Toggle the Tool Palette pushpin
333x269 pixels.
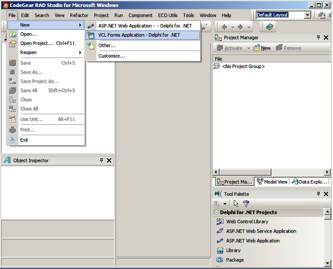click(318, 194)
